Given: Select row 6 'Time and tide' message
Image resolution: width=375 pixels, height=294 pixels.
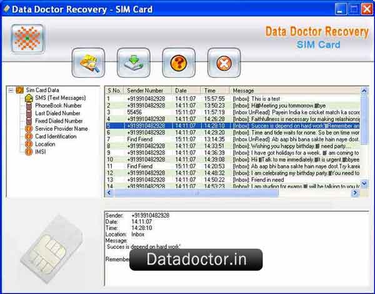Looking at the screenshot, I should [232, 133].
